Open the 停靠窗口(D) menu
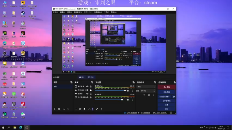232x130 pixels. coord(78,12)
